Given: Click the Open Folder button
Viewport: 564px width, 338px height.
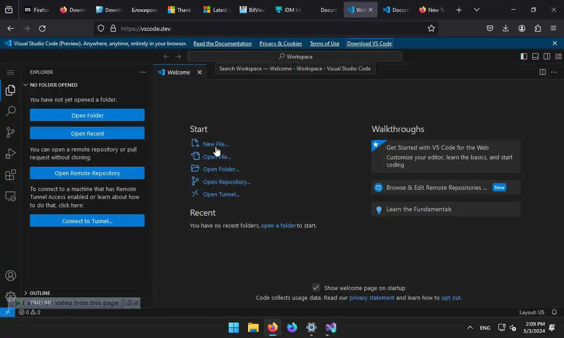Looking at the screenshot, I should [87, 115].
